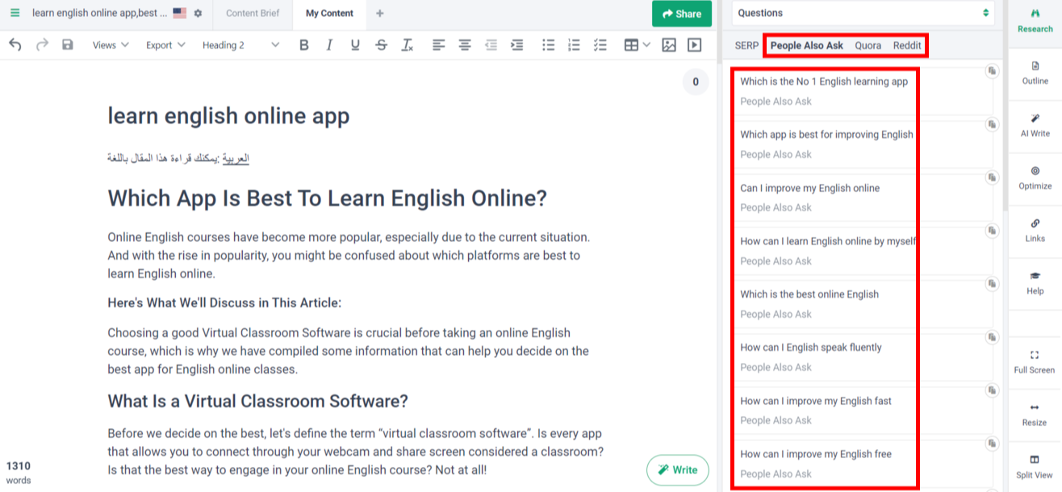
Task: Switch to the Quora tab
Action: pos(868,46)
